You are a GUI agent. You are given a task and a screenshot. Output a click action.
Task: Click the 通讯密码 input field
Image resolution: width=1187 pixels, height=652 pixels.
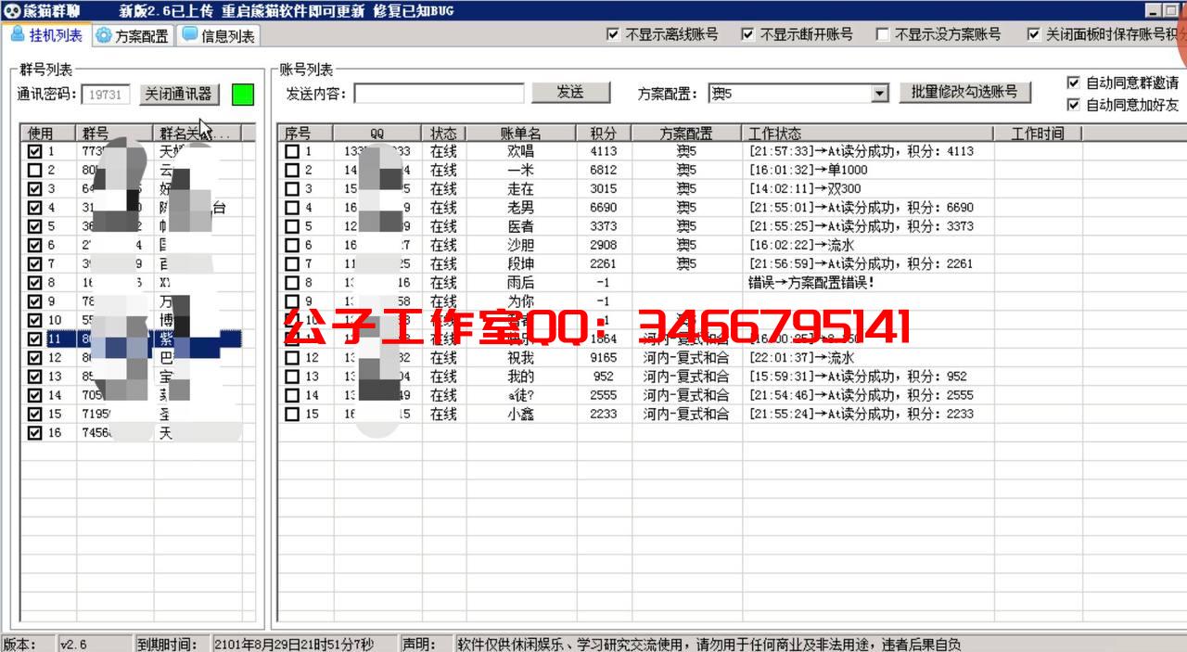point(106,94)
